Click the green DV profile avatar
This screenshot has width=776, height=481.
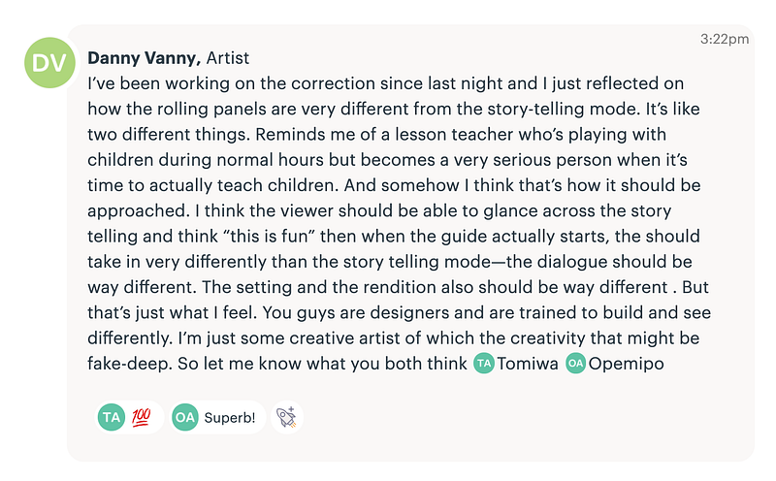48,64
